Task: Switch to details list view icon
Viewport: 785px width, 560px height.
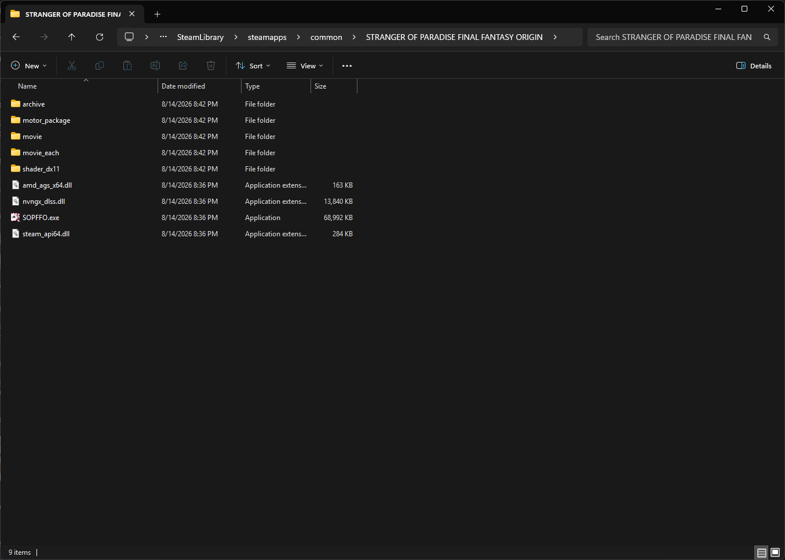Action: tap(762, 552)
